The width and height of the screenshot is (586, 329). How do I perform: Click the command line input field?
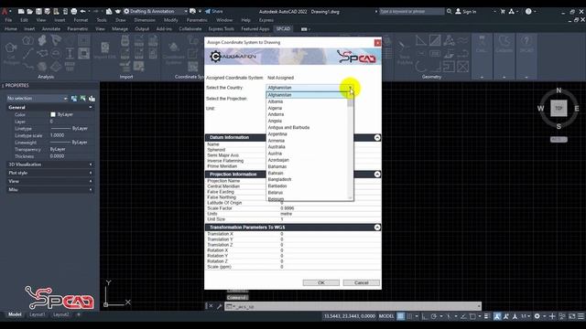352,306
